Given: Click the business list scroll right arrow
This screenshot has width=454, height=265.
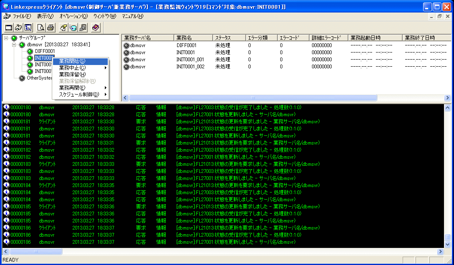Looking at the screenshot, I should 447,98.
